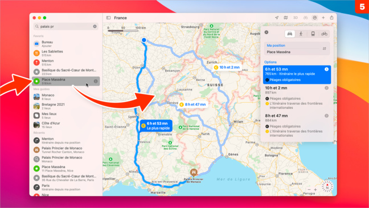Image resolution: width=369 pixels, height=208 pixels.
Task: Open the Mes lieux guide
Action: tap(66, 116)
